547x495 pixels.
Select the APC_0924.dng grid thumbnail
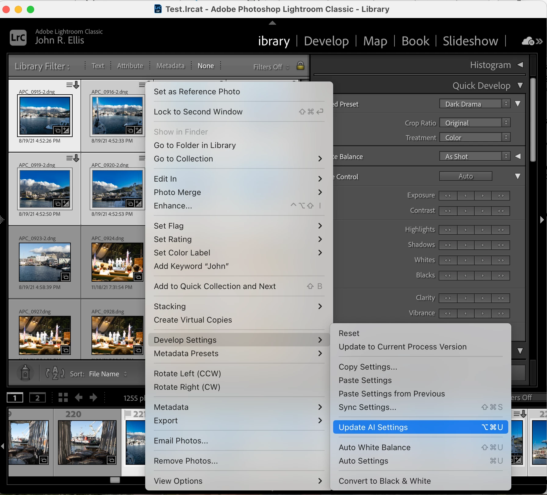tap(117, 262)
